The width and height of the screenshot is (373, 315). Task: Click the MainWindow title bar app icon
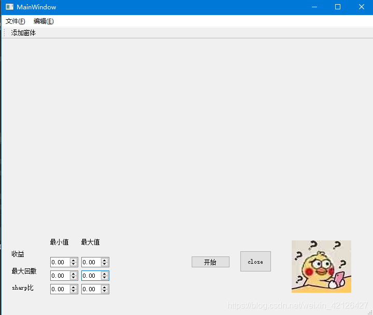9,7
